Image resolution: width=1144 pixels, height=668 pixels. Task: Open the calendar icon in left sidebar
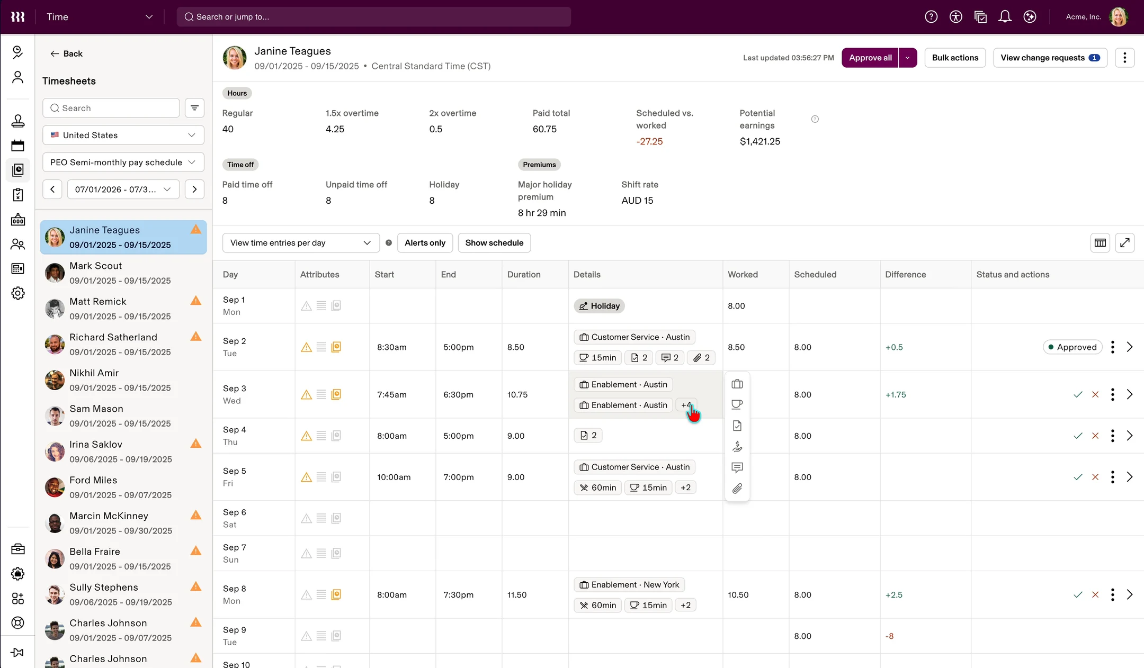18,146
